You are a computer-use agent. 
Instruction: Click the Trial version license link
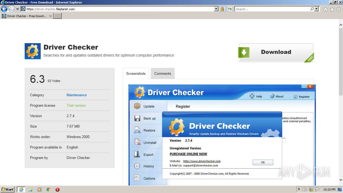(x=76, y=105)
